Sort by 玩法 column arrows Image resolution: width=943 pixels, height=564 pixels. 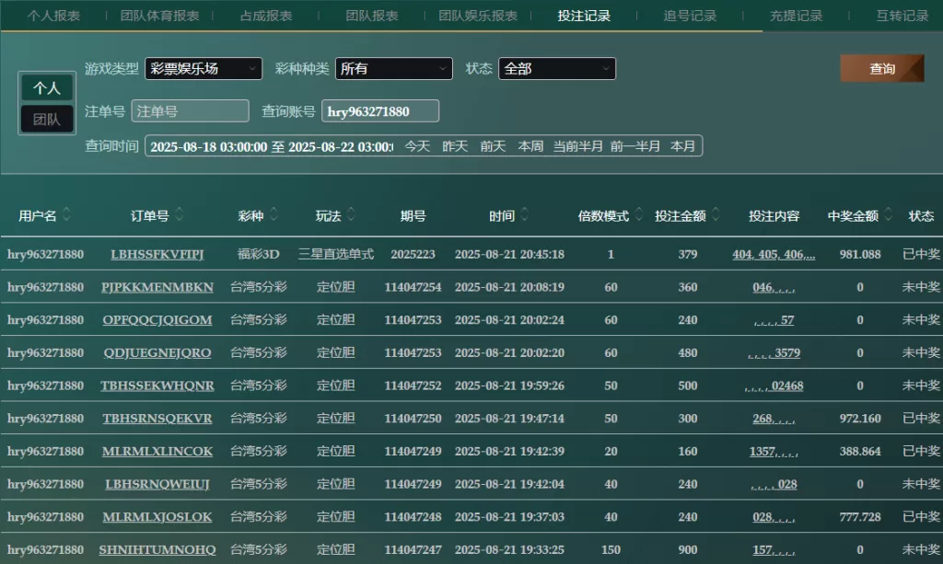(x=351, y=213)
